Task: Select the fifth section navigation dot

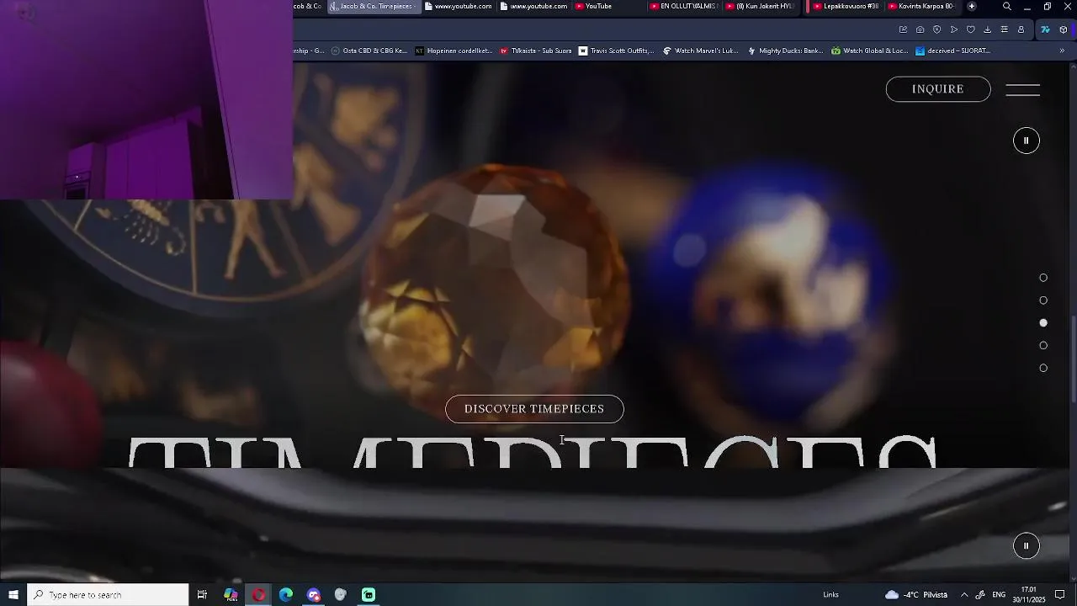Action: click(1043, 369)
